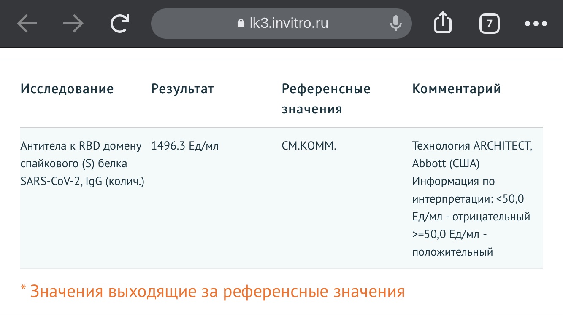Go back with the left arrow icon
Image resolution: width=563 pixels, height=316 pixels.
[27, 24]
